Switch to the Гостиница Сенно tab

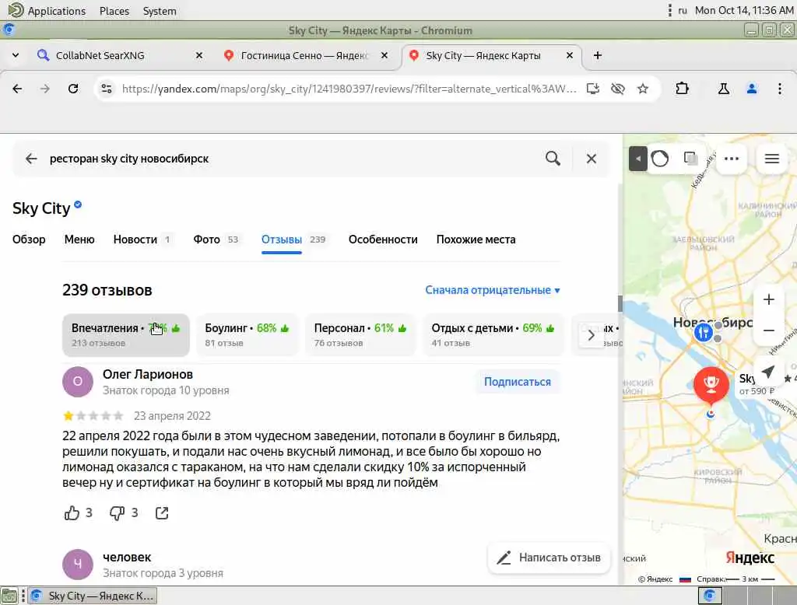point(304,55)
